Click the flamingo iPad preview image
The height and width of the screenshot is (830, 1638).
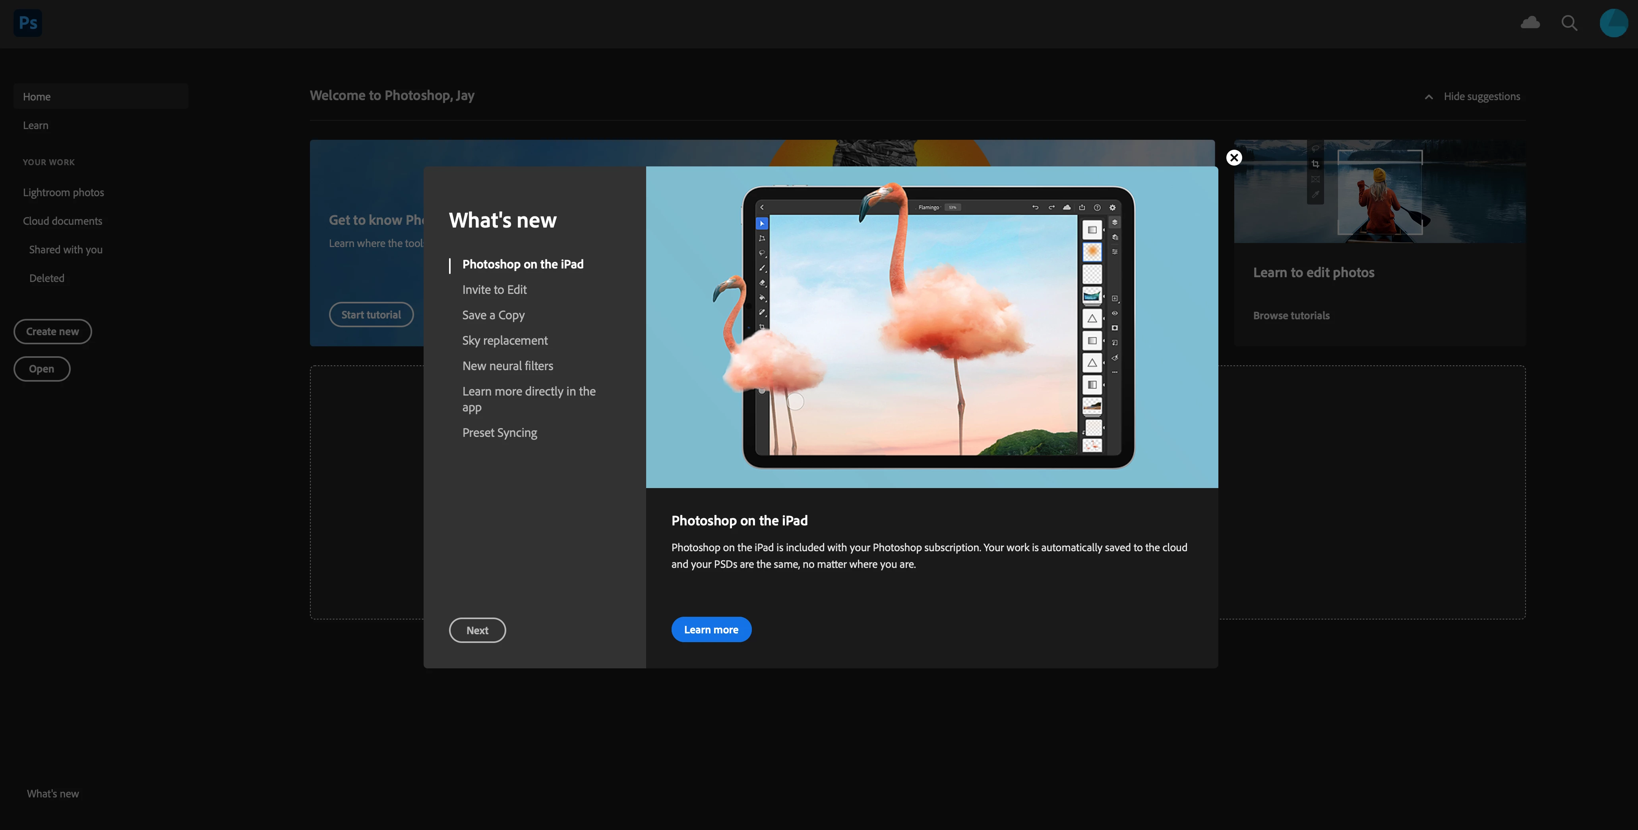(931, 327)
